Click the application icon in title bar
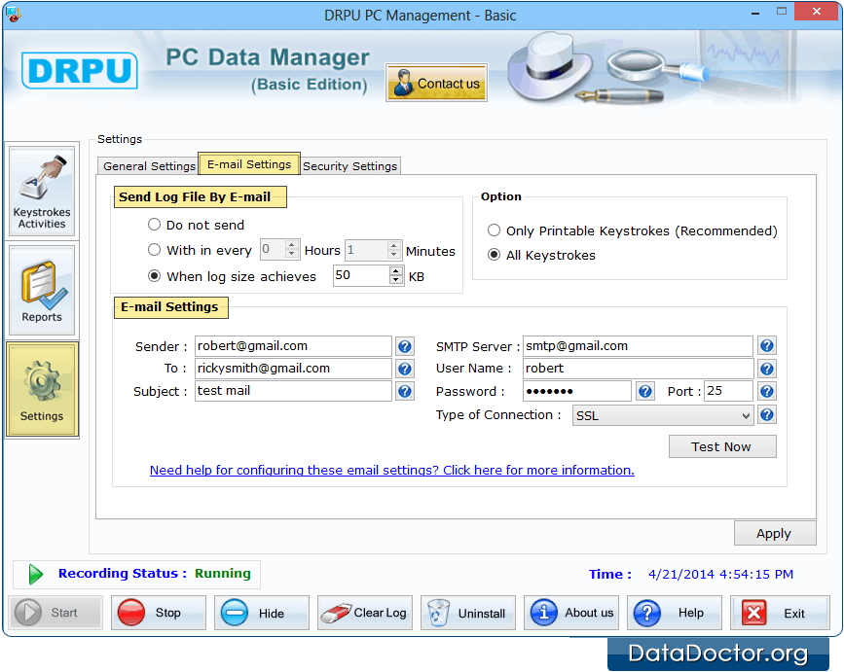This screenshot has height=672, width=844. pyautogui.click(x=13, y=14)
